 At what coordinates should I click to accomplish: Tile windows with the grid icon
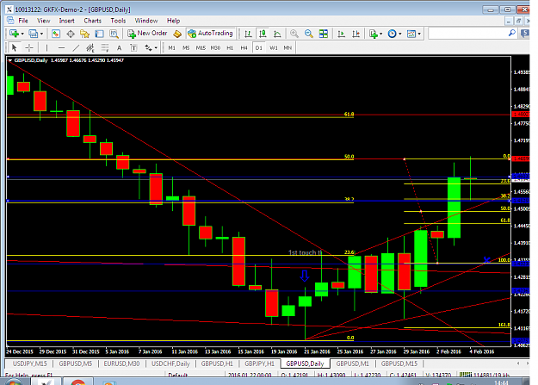(323, 34)
